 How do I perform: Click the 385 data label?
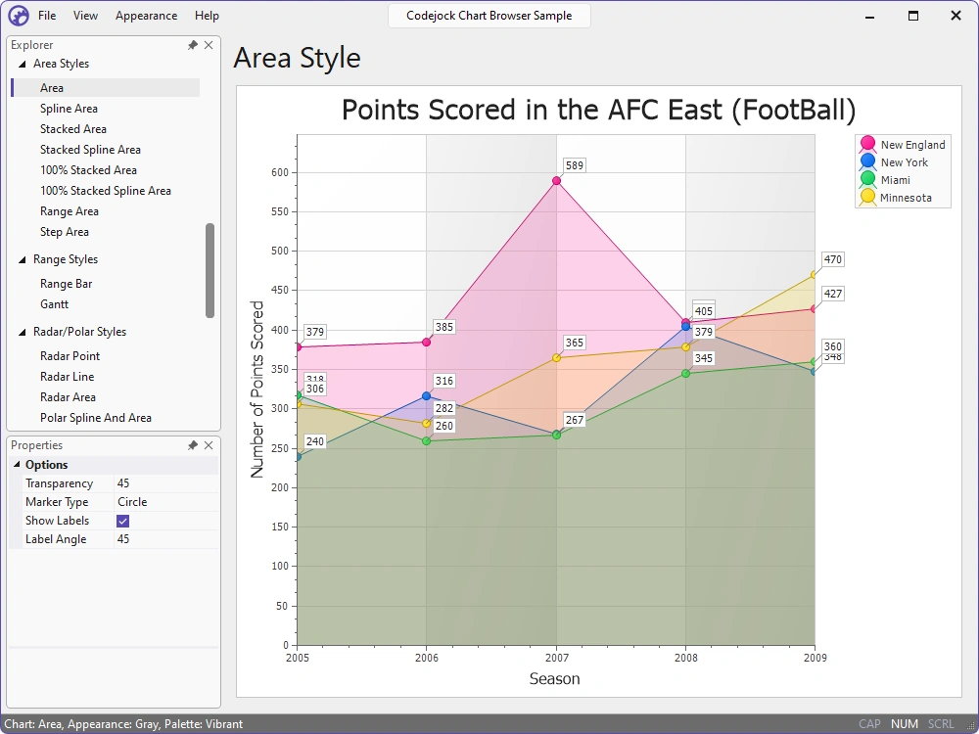[x=443, y=327]
